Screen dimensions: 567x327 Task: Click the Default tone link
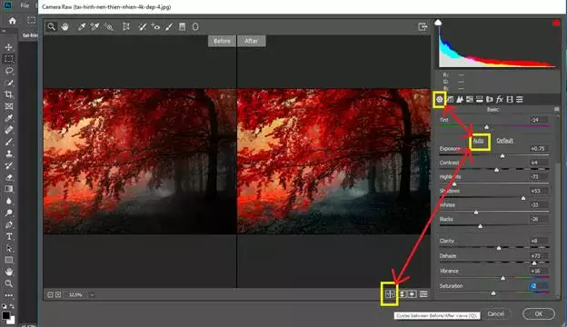[x=505, y=141]
